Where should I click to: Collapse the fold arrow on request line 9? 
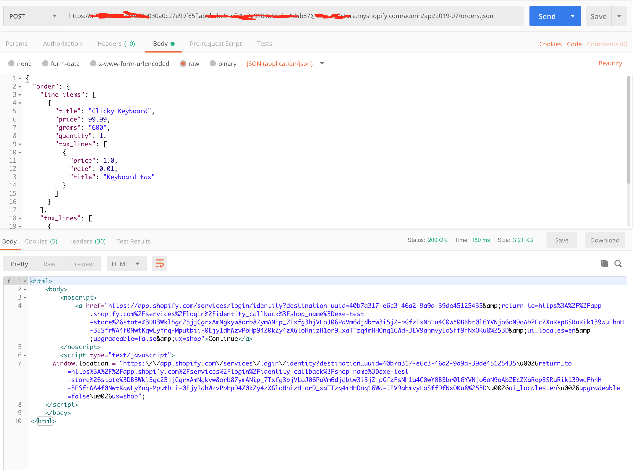pos(20,144)
